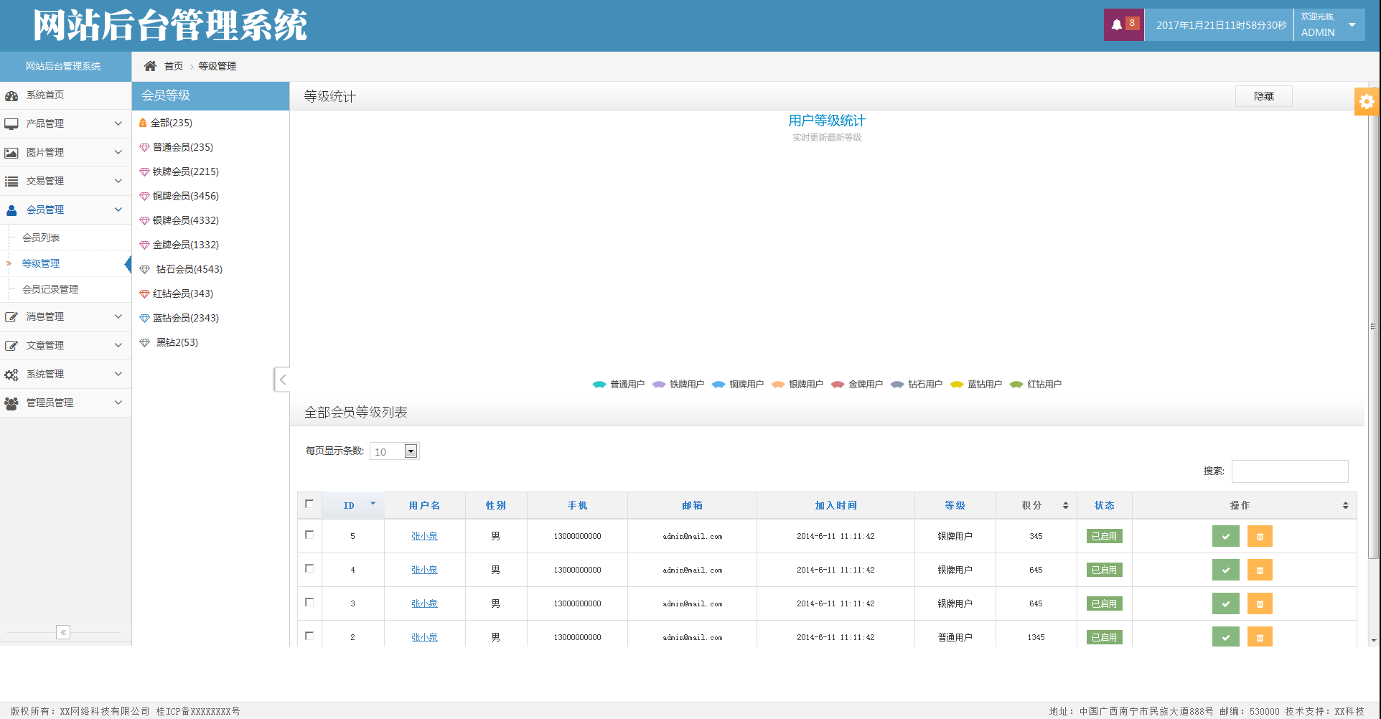This screenshot has height=719, width=1381.
Task: Toggle 铁牌用户 legend series in chart
Action: click(678, 385)
